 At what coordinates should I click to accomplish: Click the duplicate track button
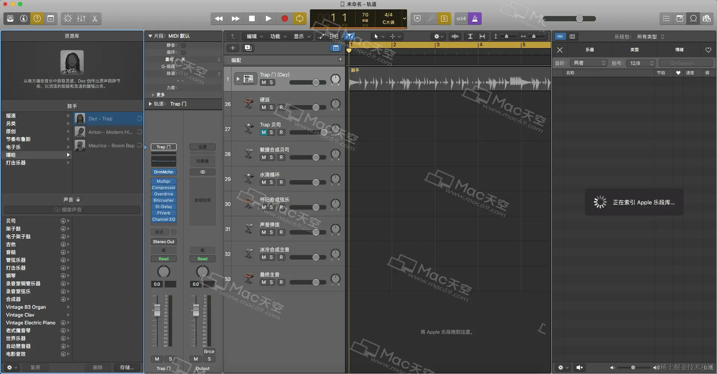pos(248,48)
